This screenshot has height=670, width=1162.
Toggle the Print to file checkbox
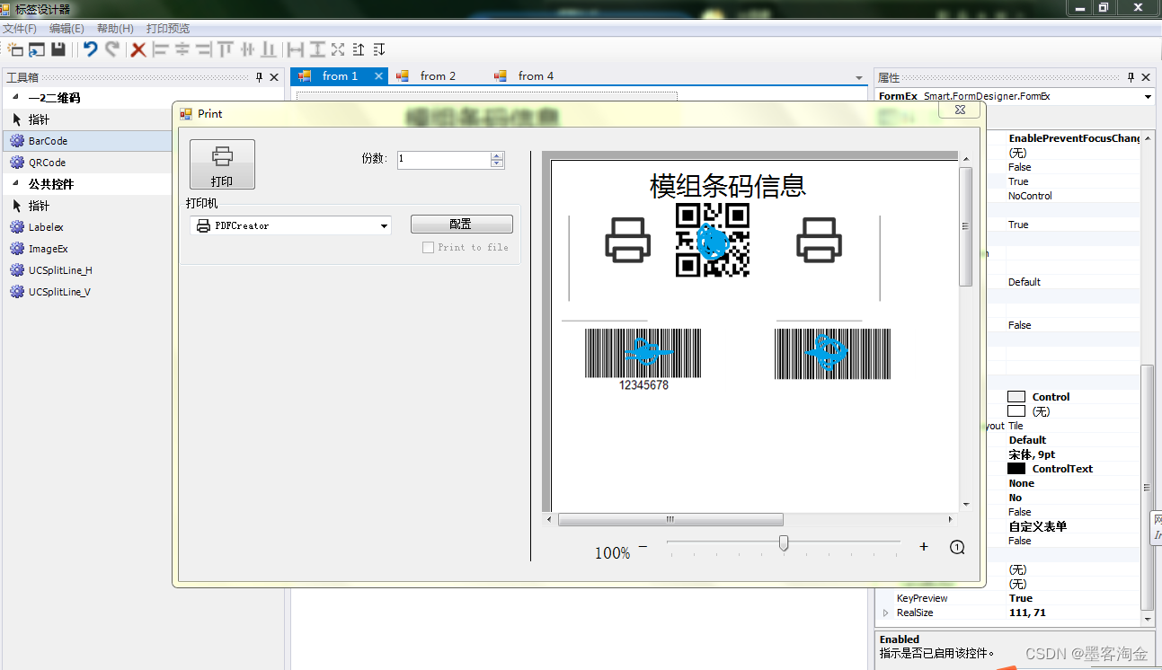tap(428, 247)
